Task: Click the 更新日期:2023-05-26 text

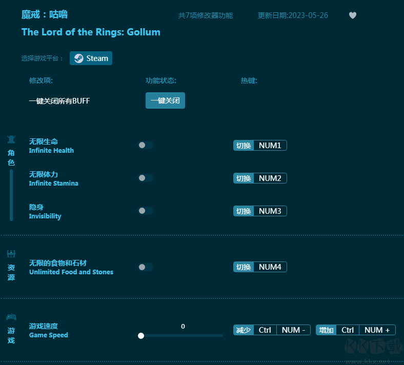Action: [x=293, y=15]
